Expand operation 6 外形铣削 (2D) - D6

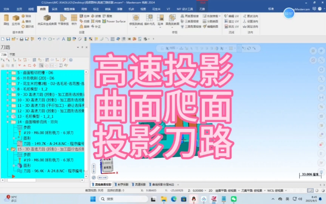[8, 78]
